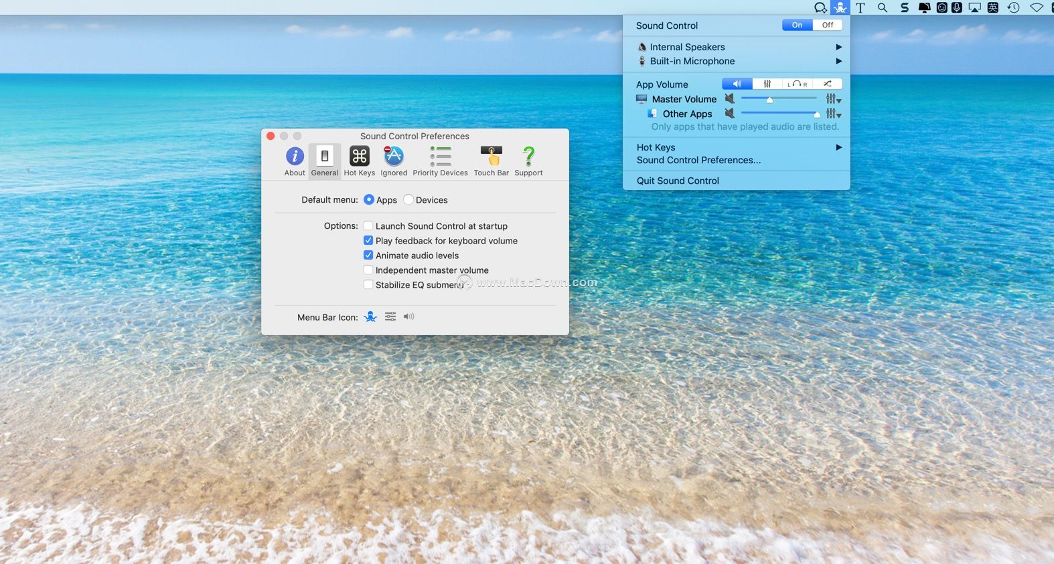Screen dimensions: 1054x564
Task: Click the T text menu bar icon
Action: click(x=860, y=7)
